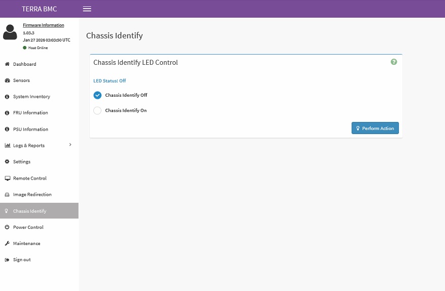Image resolution: width=445 pixels, height=291 pixels.
Task: Click the green help question mark icon
Action: tap(394, 62)
